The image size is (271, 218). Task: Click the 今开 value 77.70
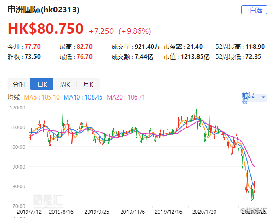32,47
